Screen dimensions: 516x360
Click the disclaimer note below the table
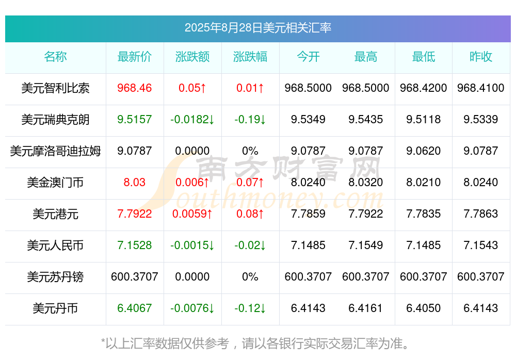tap(256, 344)
